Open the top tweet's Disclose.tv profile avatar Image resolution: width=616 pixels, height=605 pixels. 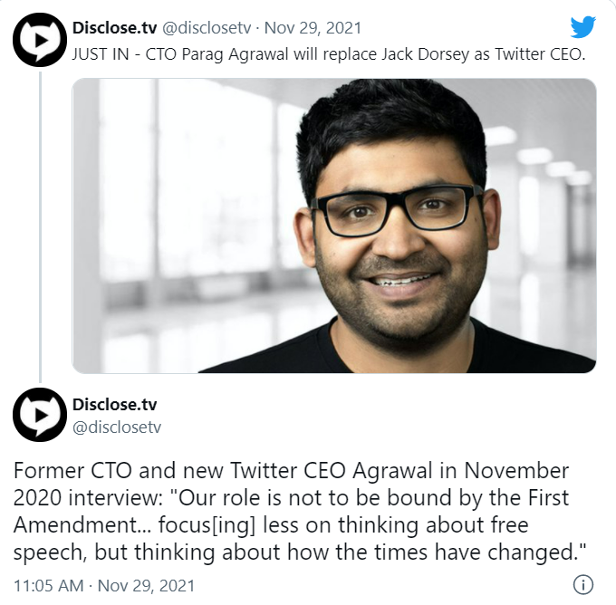click(37, 37)
